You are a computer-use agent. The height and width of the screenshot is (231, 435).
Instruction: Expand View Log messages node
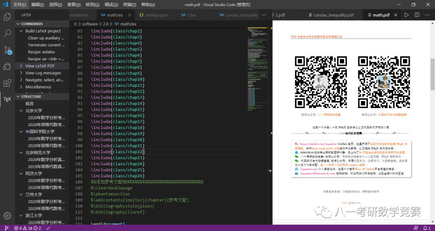[21, 73]
